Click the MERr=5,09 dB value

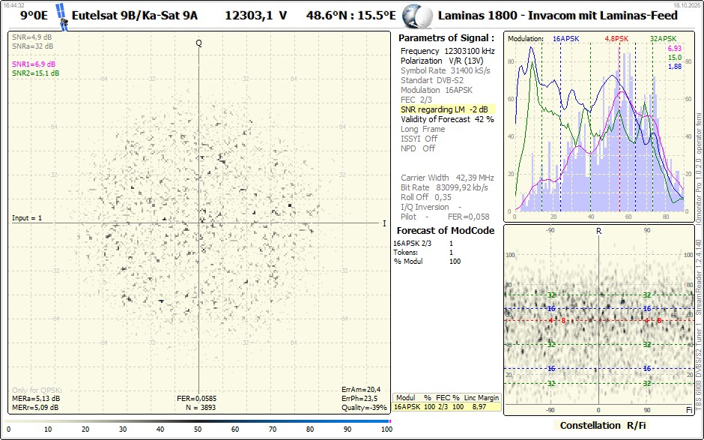coord(35,408)
